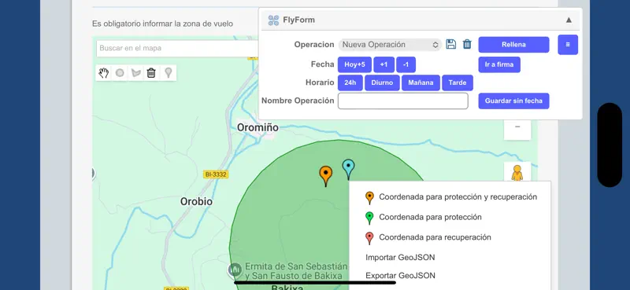630x290 pixels.
Task: Focus the 'Nombre Operación' text field
Action: pos(403,101)
